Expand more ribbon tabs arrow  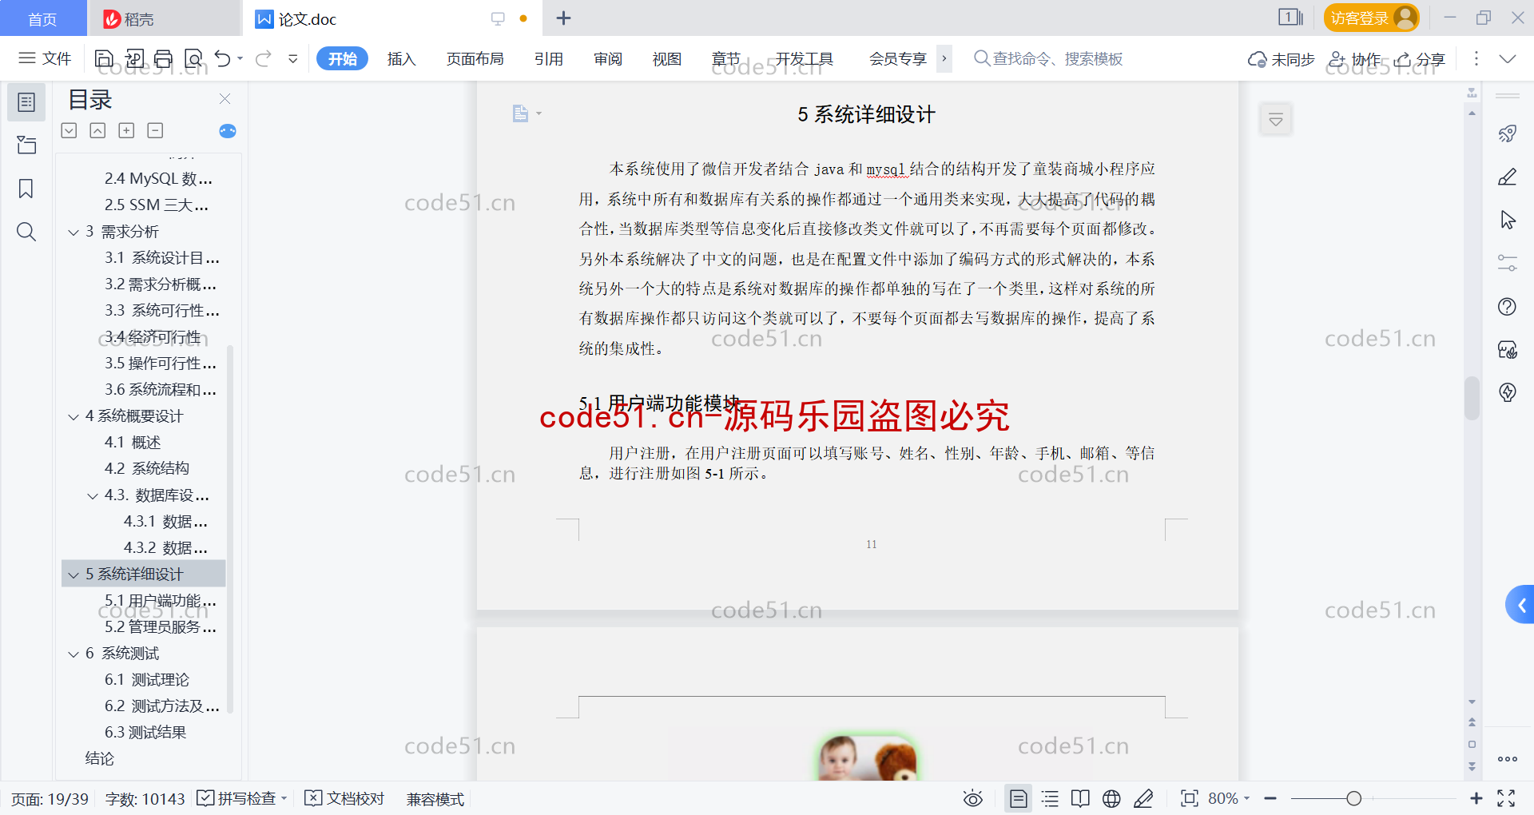(944, 58)
